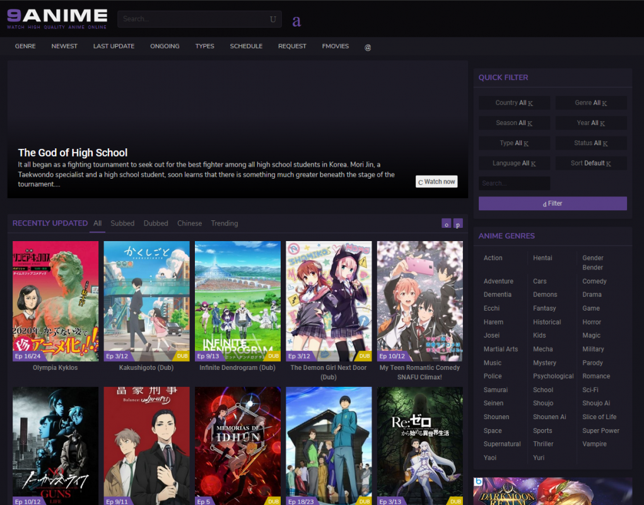Screen dimensions: 644x505
Task: Open the TYPES menu
Action: click(204, 46)
